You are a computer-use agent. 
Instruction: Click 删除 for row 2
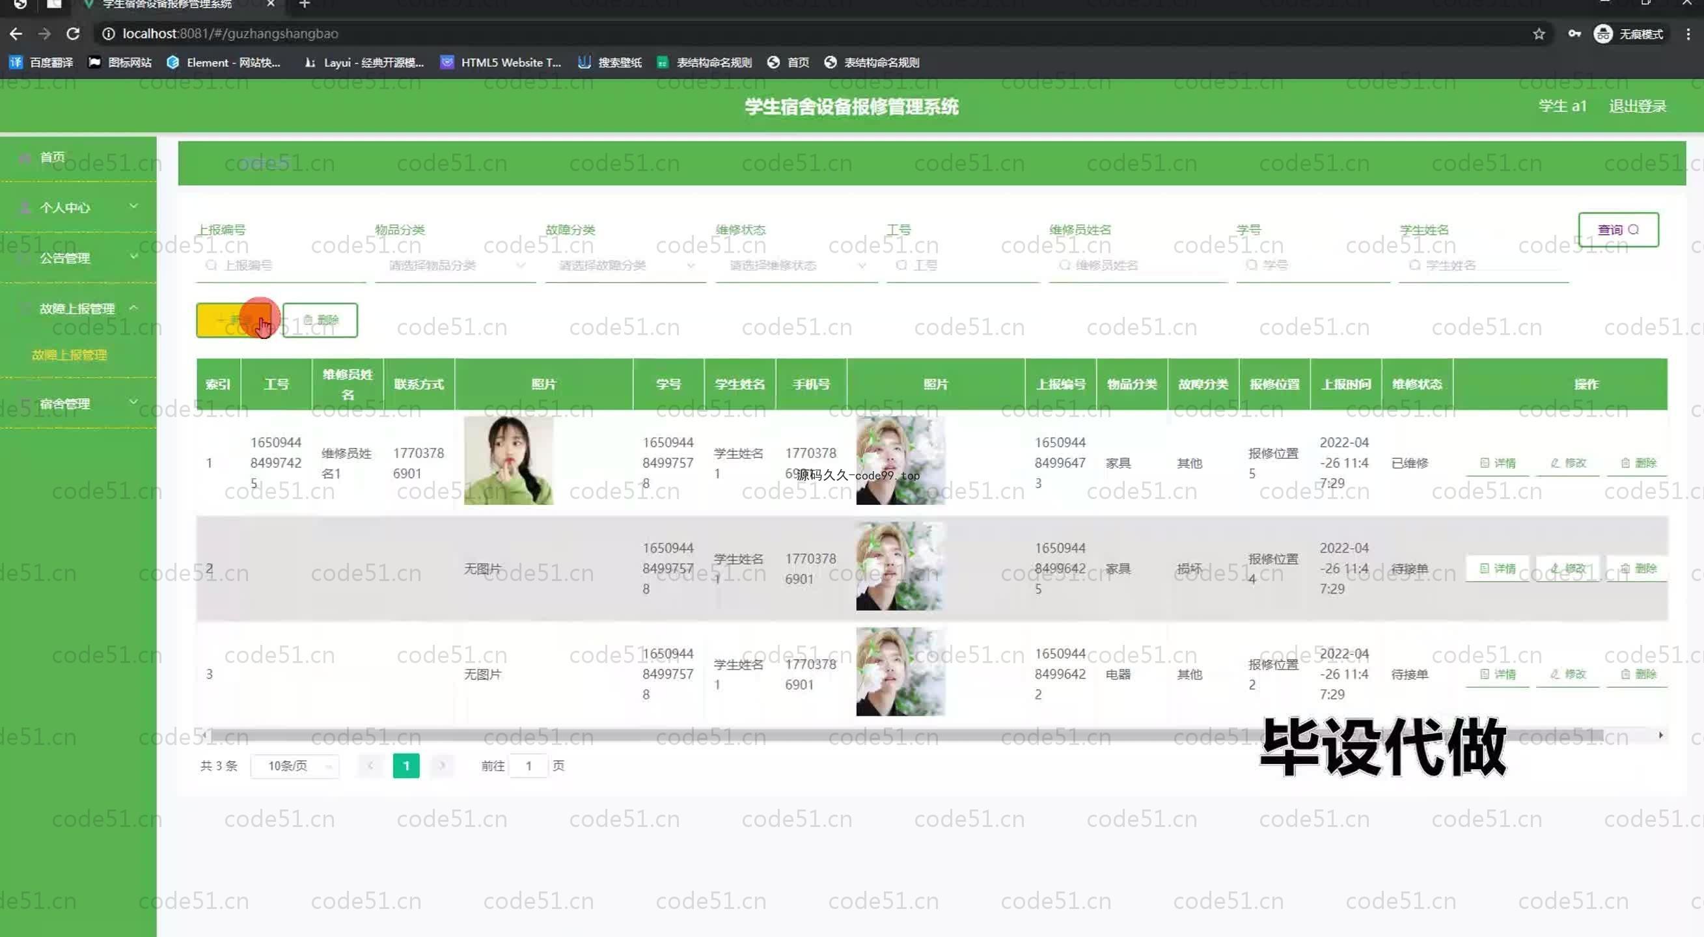(x=1638, y=569)
